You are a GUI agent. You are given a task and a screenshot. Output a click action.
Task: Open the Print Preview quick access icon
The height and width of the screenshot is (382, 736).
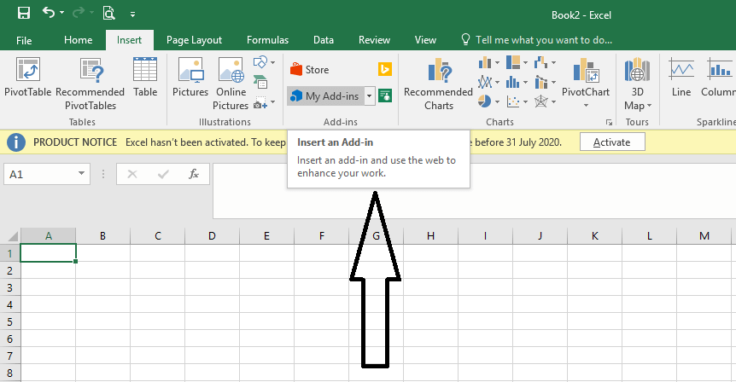[x=109, y=13]
